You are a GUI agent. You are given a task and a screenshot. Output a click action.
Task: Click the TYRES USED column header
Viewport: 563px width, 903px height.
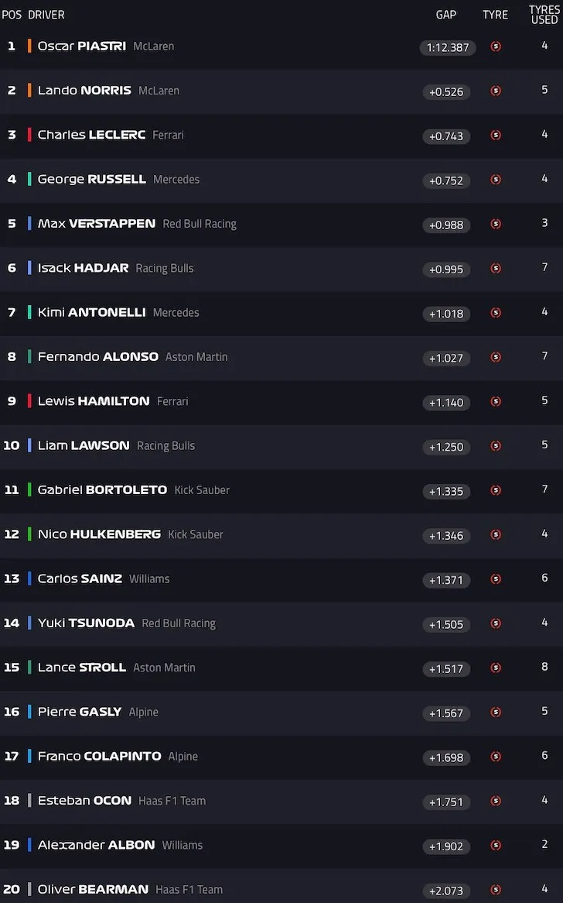click(544, 15)
